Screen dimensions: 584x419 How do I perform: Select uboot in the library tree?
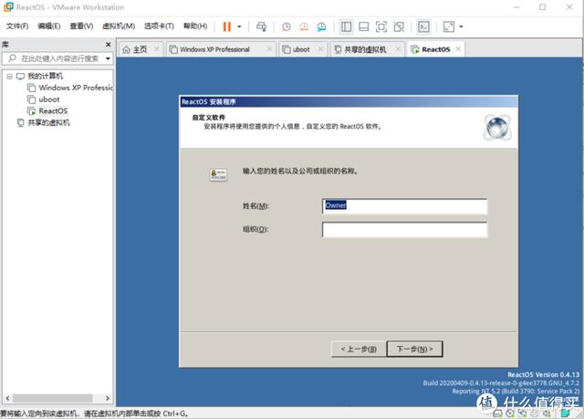click(x=48, y=100)
